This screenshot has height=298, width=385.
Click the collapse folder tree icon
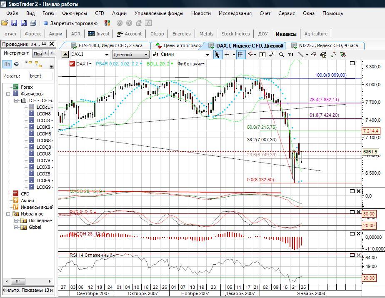click(x=38, y=64)
